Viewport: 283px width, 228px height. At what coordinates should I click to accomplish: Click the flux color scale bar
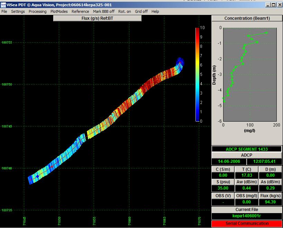point(197,74)
